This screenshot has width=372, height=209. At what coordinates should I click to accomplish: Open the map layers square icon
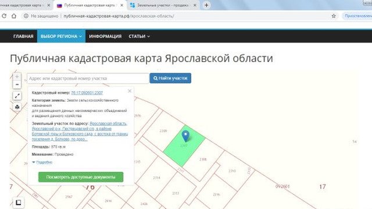pyautogui.click(x=18, y=203)
